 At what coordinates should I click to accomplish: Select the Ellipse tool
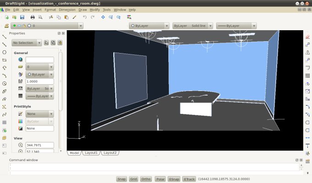4,91
